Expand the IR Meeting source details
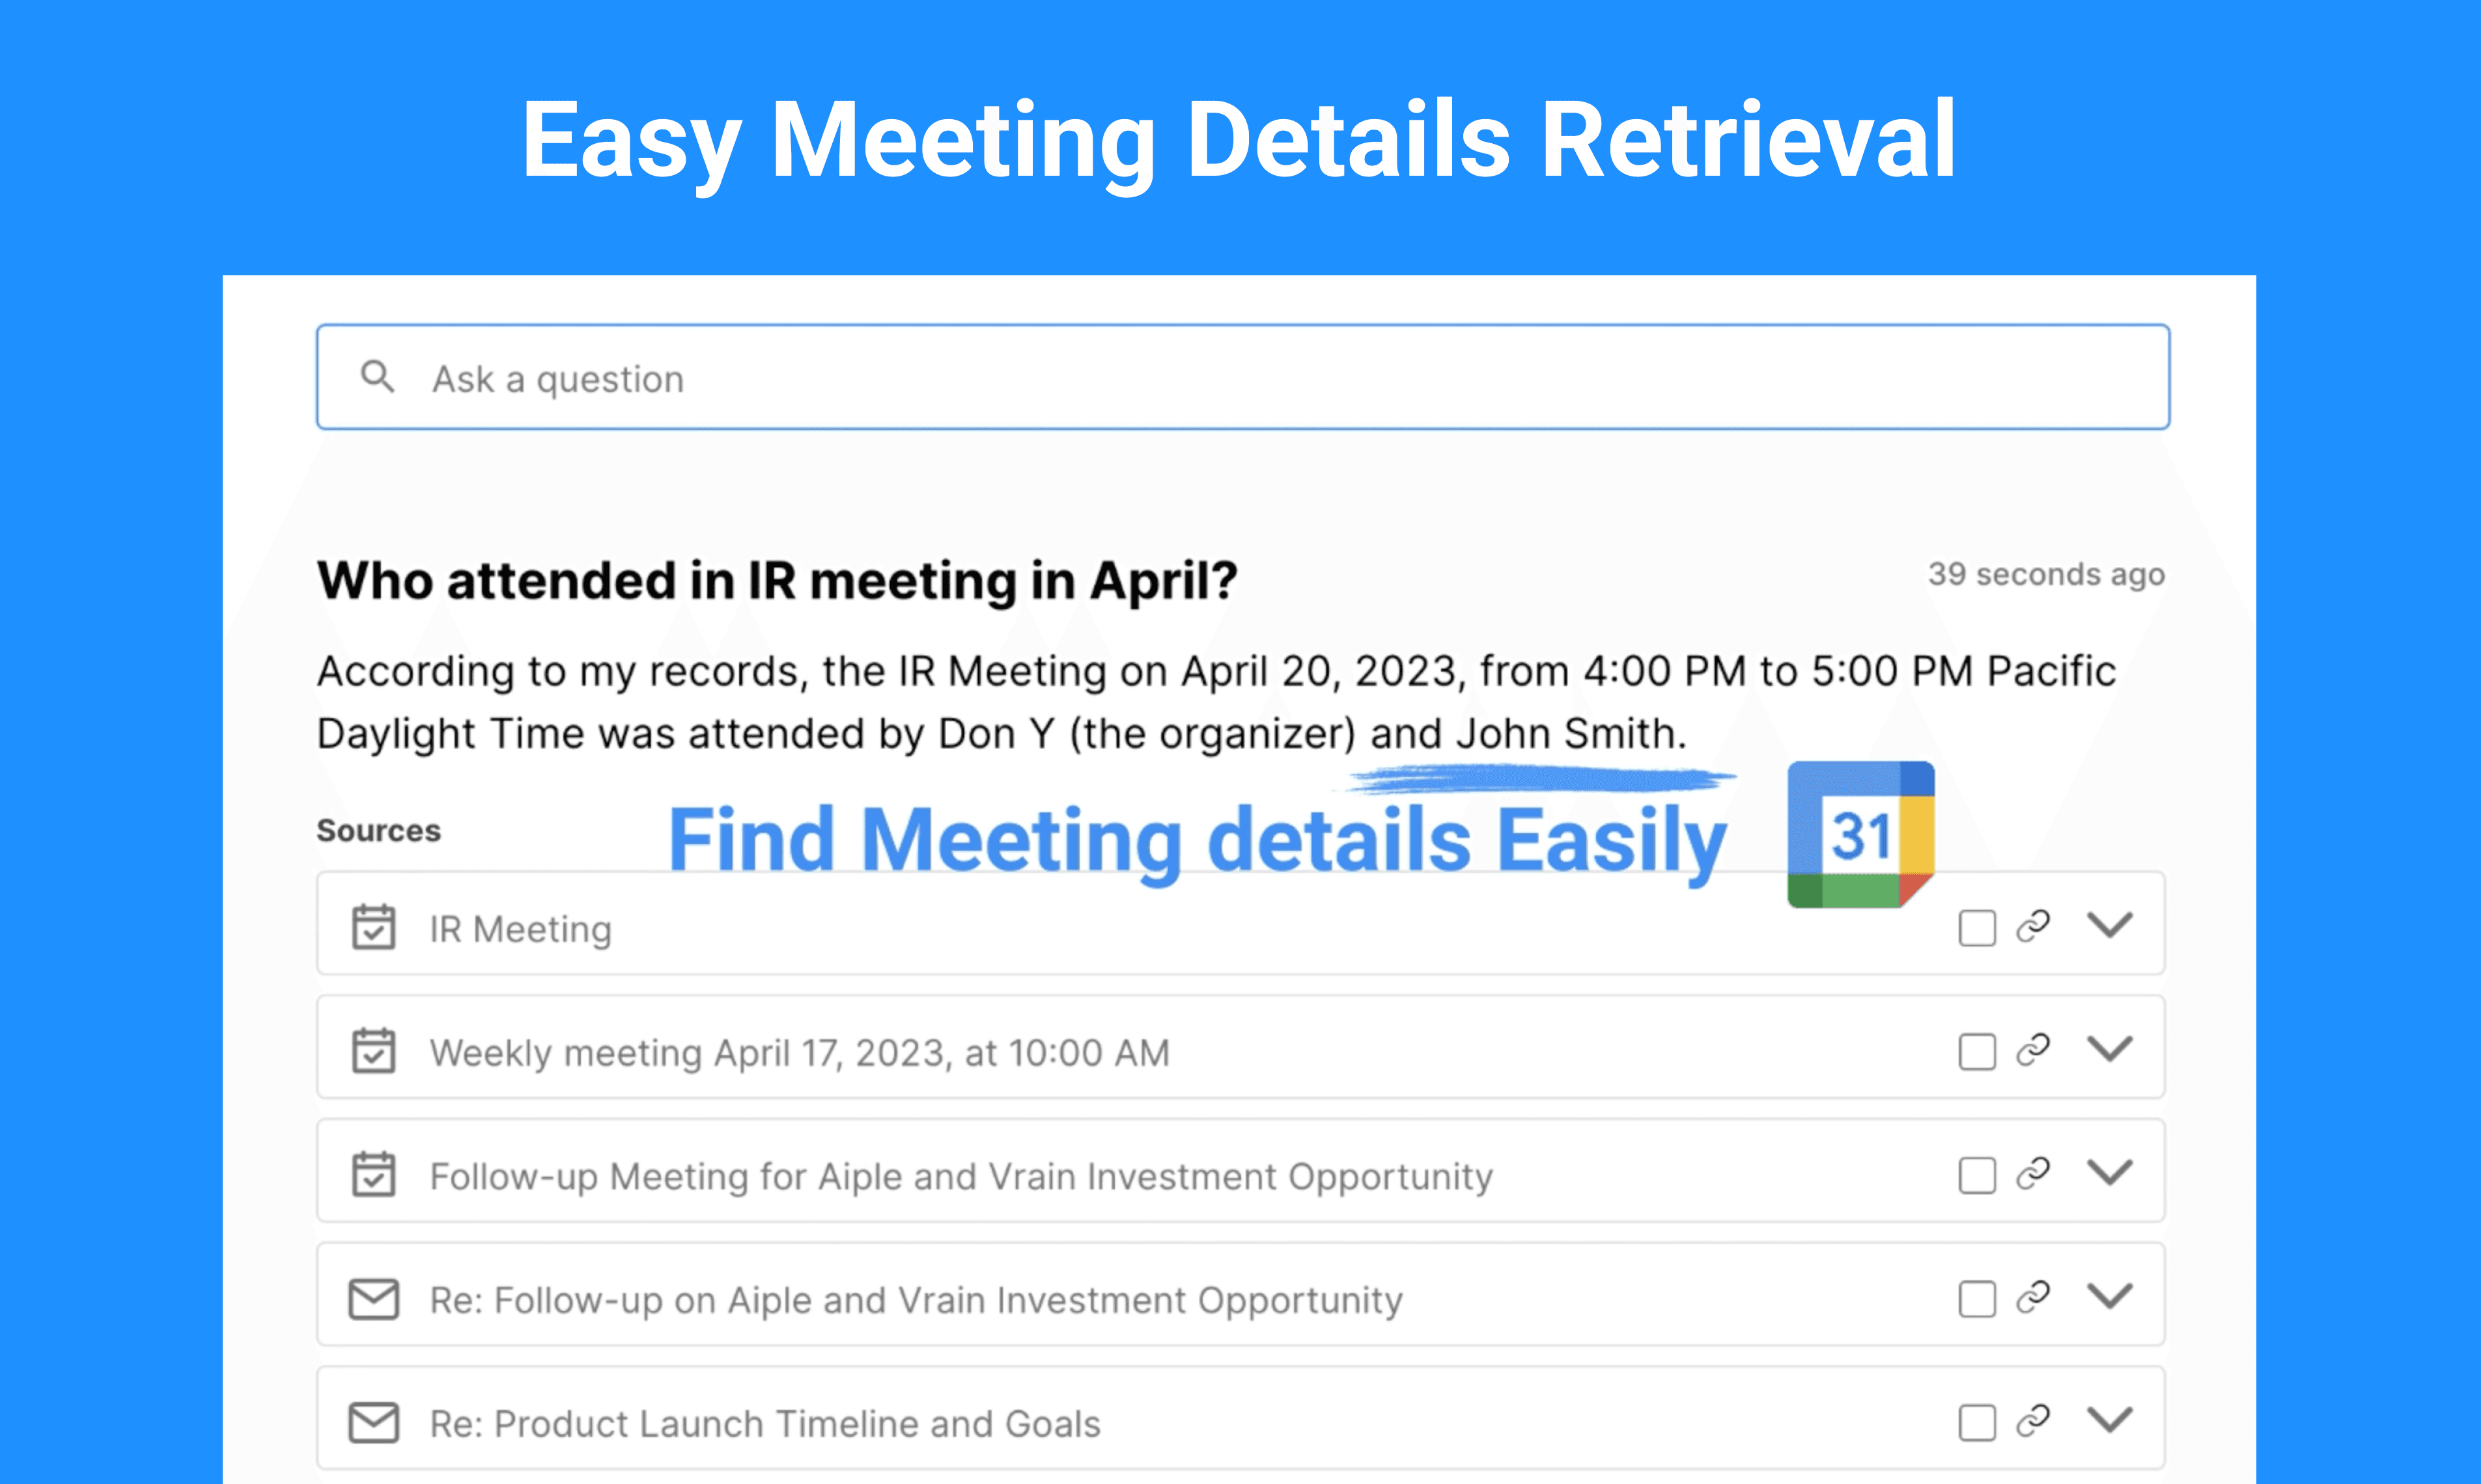Screen dimensions: 2481x1484 coord(2110,925)
